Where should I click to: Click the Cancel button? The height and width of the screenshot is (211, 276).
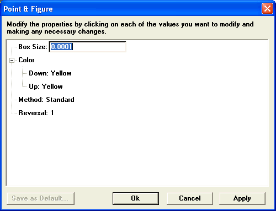tap(190, 198)
